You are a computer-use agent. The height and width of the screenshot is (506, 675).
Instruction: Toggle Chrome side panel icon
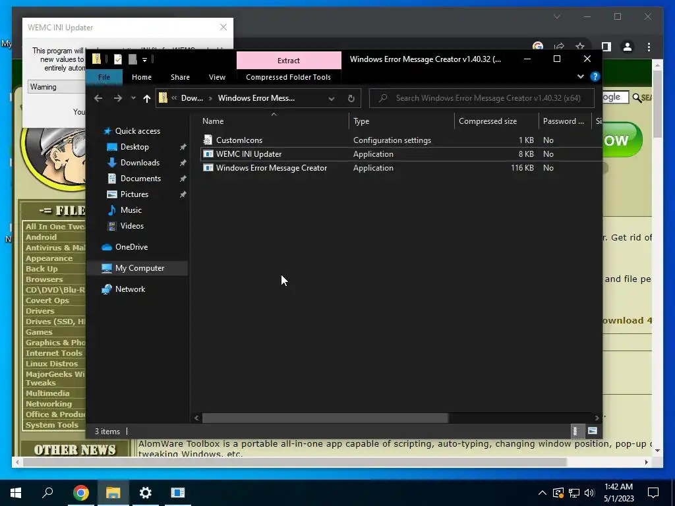click(x=606, y=47)
